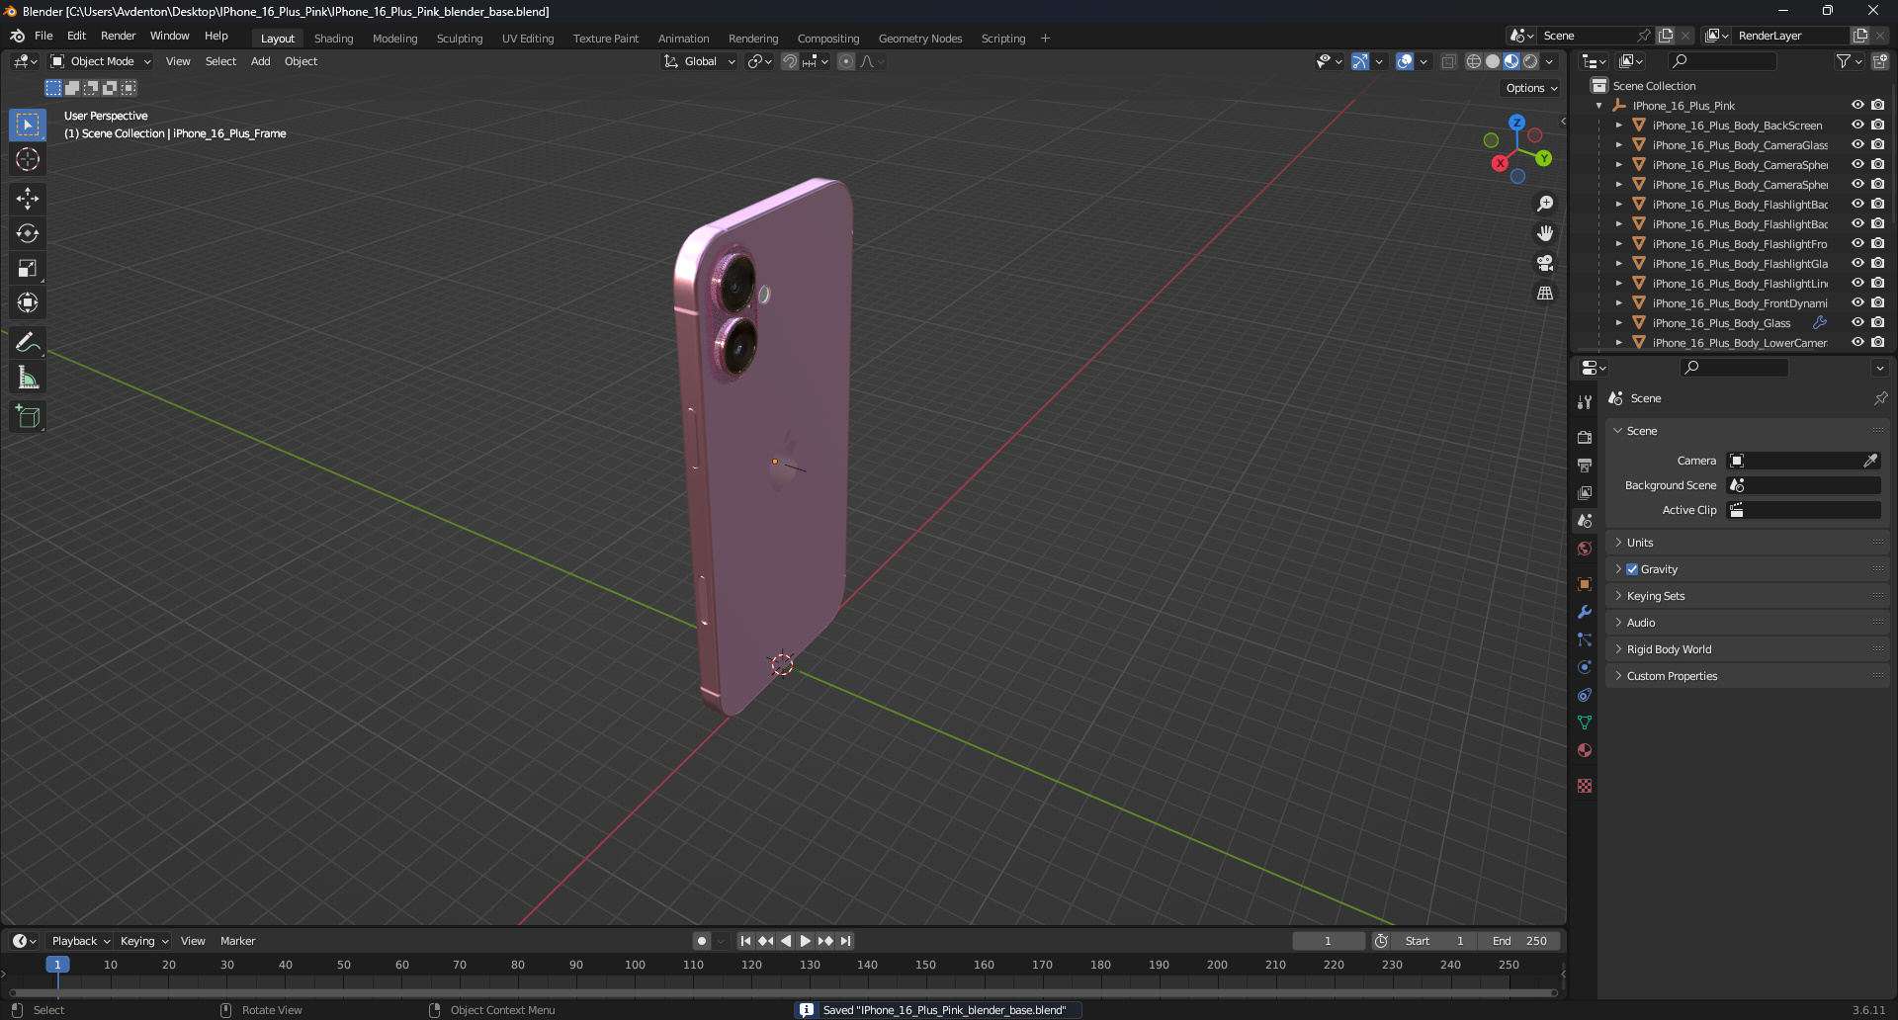Open the Physics properties tab
1898x1020 pixels.
point(1585,667)
